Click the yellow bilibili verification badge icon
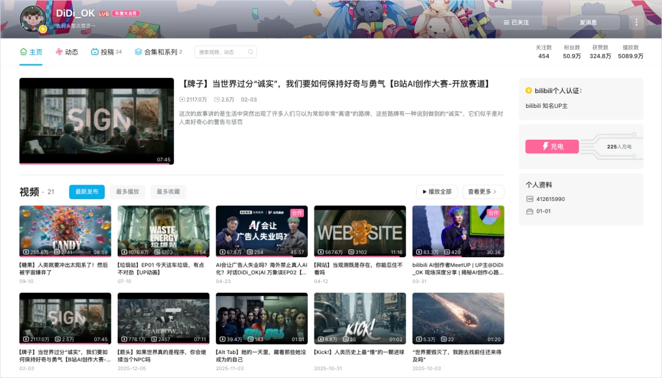Image resolution: width=662 pixels, height=378 pixels. point(528,90)
